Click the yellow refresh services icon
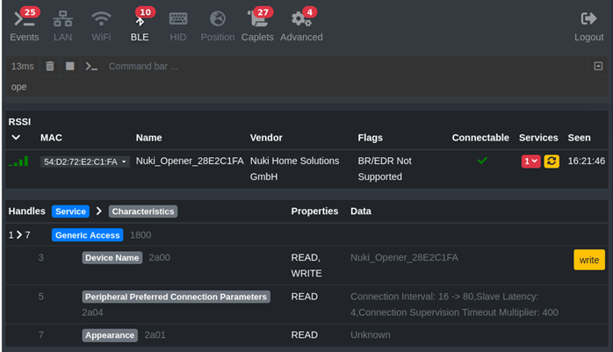The height and width of the screenshot is (352, 613). [552, 162]
